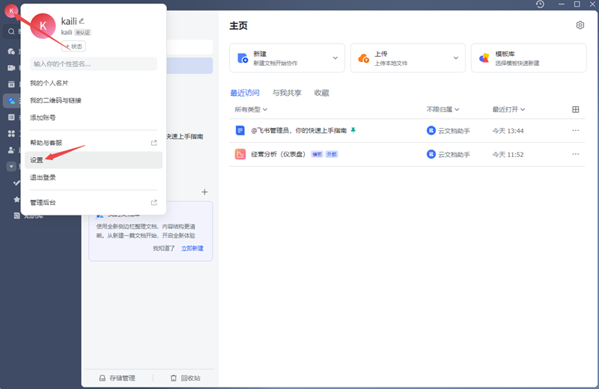Click the history clock icon in title bar
599x389 pixels.
[x=540, y=4]
